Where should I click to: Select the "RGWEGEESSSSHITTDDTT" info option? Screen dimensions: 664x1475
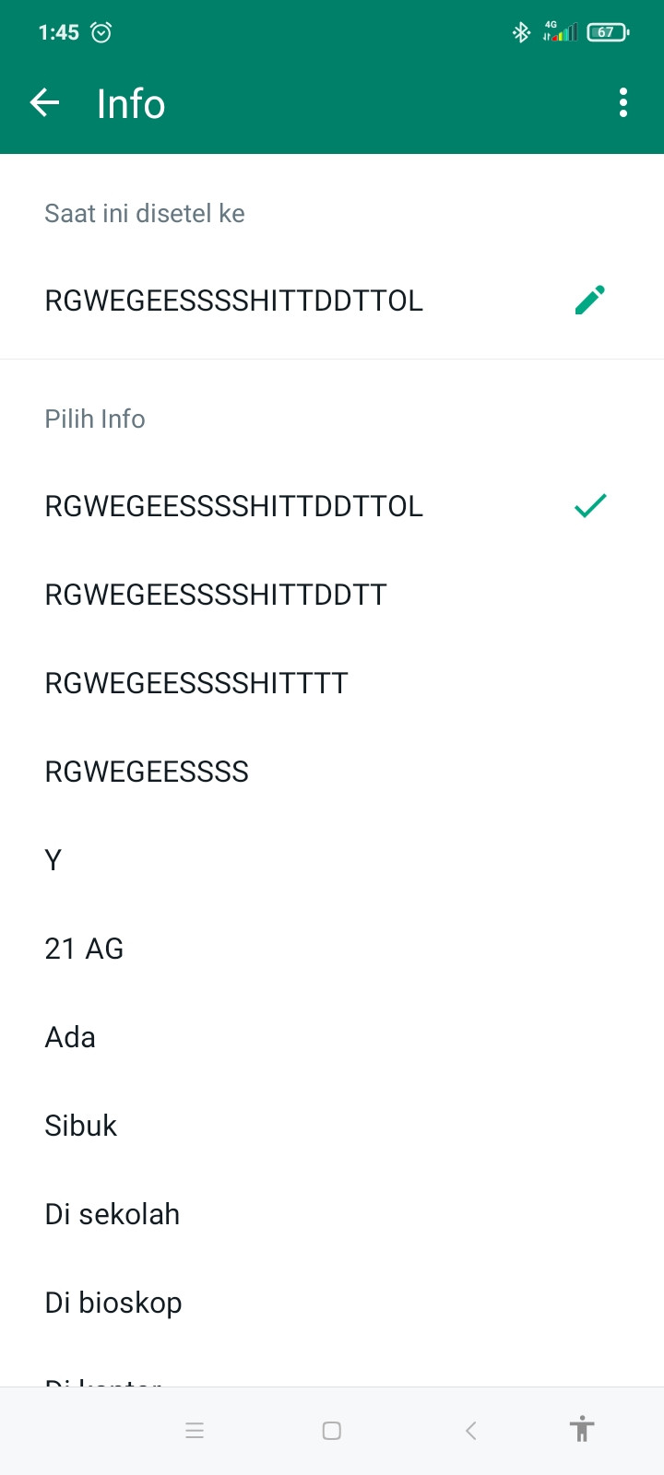(x=216, y=595)
